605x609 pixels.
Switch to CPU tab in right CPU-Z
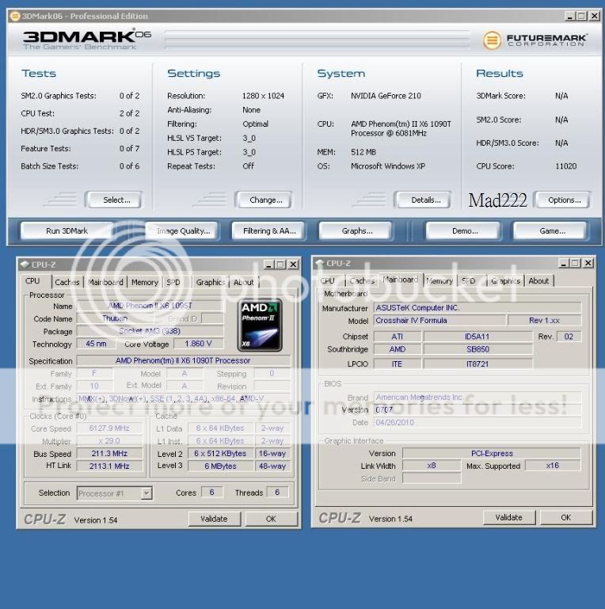(x=327, y=281)
